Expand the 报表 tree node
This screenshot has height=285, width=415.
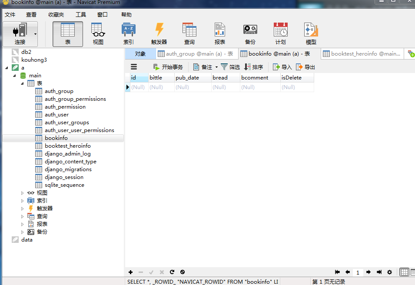click(x=23, y=224)
